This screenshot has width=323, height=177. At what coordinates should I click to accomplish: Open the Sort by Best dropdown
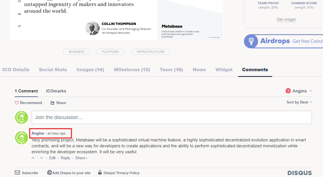pyautogui.click(x=299, y=102)
